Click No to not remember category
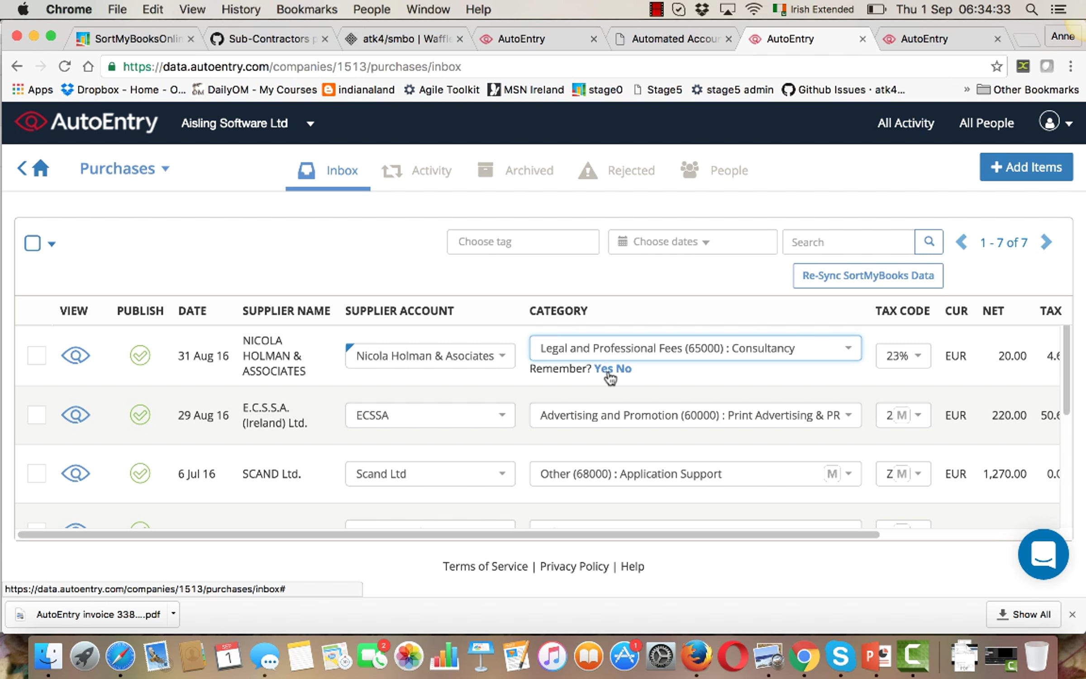The height and width of the screenshot is (679, 1086). pyautogui.click(x=624, y=368)
